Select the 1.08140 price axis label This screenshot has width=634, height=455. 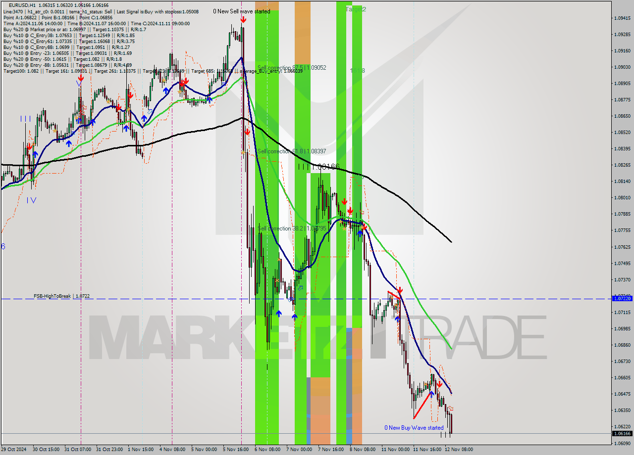(622, 181)
